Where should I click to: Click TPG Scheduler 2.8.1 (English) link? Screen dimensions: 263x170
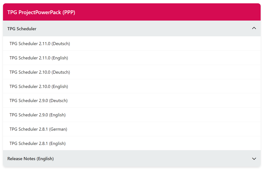(38, 143)
